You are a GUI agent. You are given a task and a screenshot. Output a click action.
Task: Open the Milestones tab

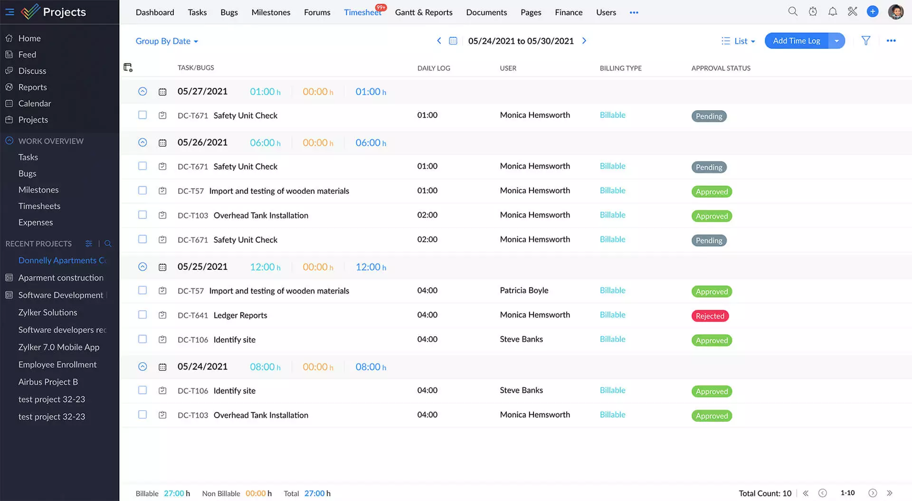point(271,12)
